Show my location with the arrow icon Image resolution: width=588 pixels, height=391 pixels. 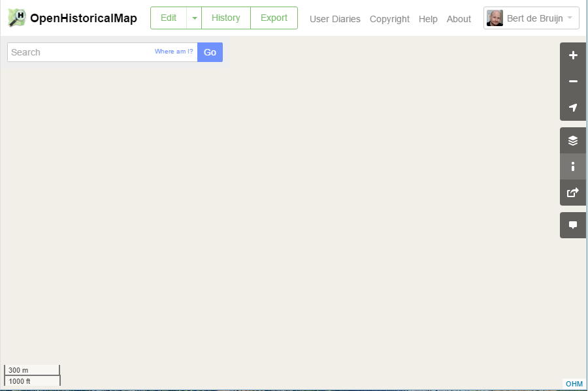(573, 108)
